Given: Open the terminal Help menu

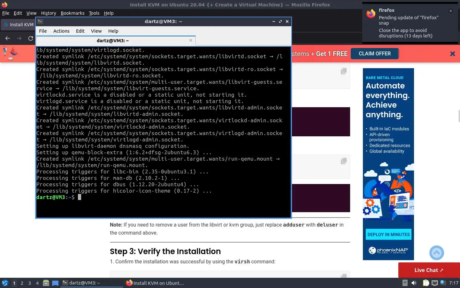Looking at the screenshot, I should point(113,31).
